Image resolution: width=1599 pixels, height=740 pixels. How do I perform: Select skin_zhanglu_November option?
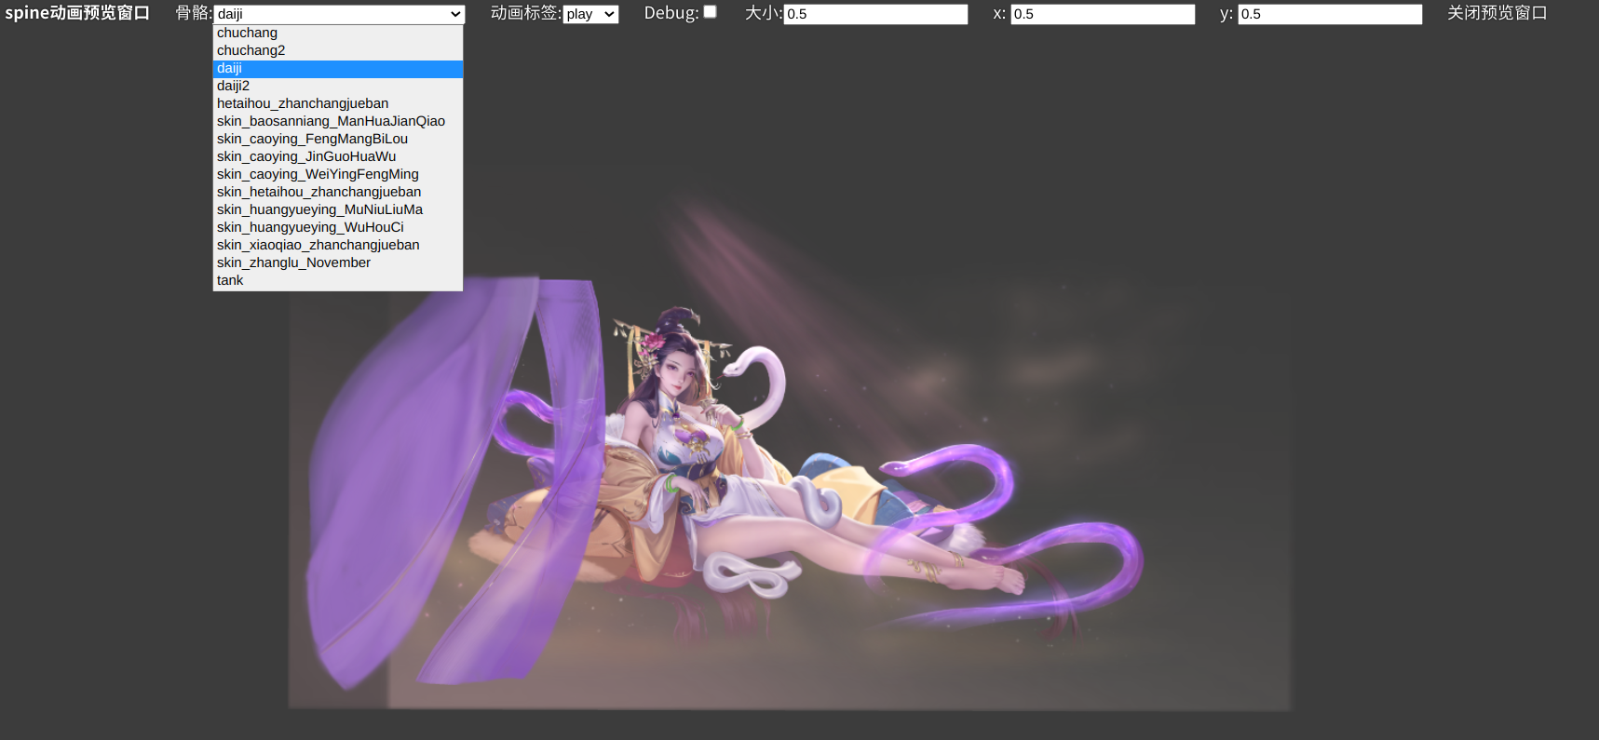[338, 262]
